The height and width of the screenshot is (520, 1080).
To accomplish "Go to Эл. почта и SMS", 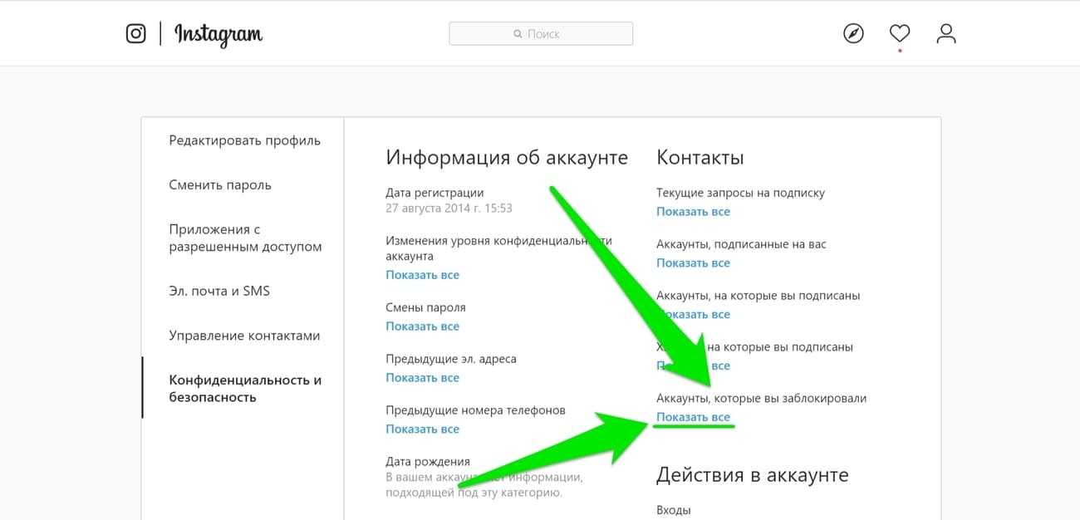I will [219, 291].
